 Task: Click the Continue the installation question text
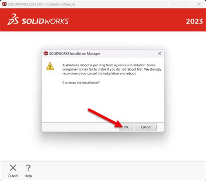[x=81, y=83]
